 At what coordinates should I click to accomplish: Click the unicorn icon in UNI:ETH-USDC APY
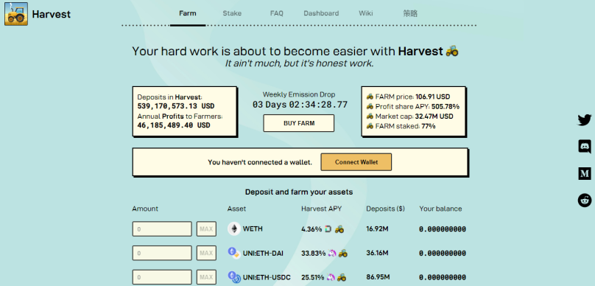click(x=331, y=277)
